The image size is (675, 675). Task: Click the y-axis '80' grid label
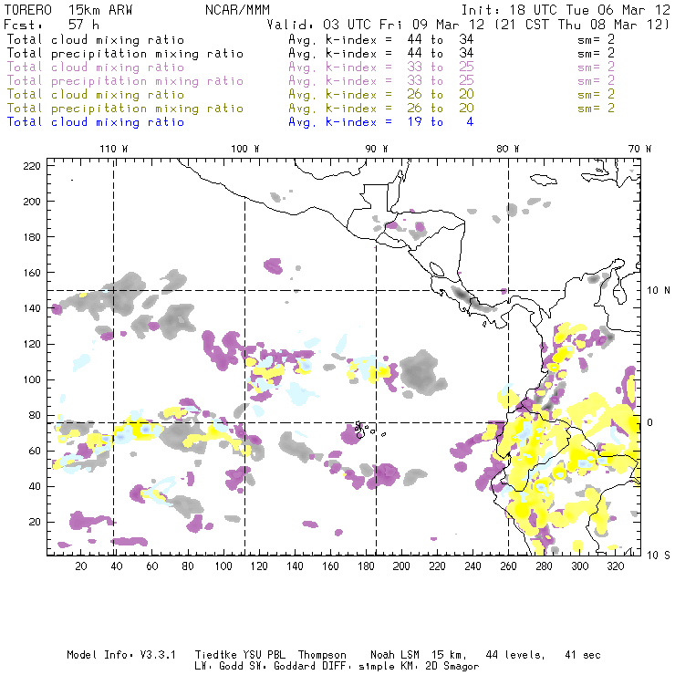(35, 415)
